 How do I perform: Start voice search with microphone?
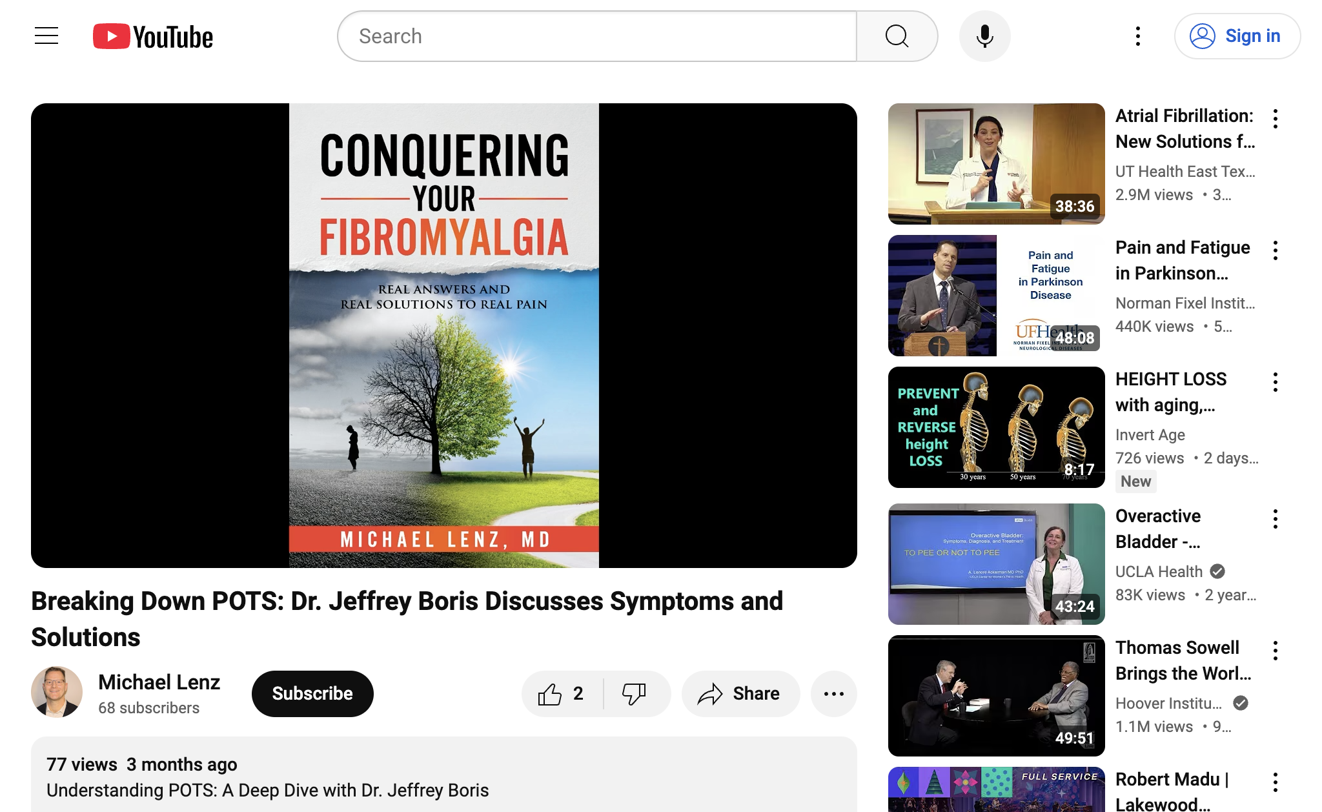tap(984, 36)
